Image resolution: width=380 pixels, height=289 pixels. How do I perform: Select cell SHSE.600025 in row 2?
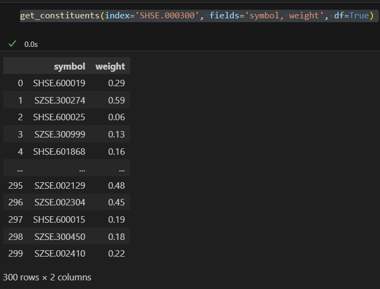click(59, 118)
